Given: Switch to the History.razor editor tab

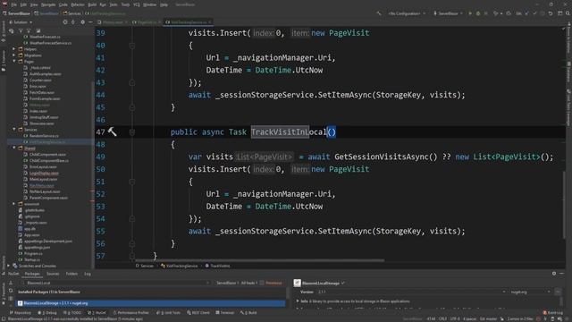Looking at the screenshot, I should [113, 22].
